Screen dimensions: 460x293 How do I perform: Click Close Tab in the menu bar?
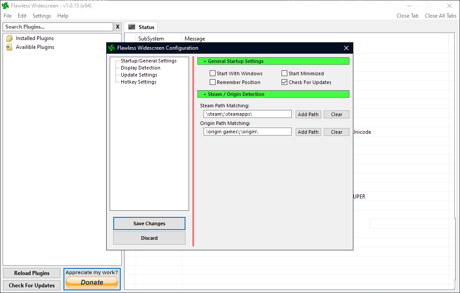408,16
